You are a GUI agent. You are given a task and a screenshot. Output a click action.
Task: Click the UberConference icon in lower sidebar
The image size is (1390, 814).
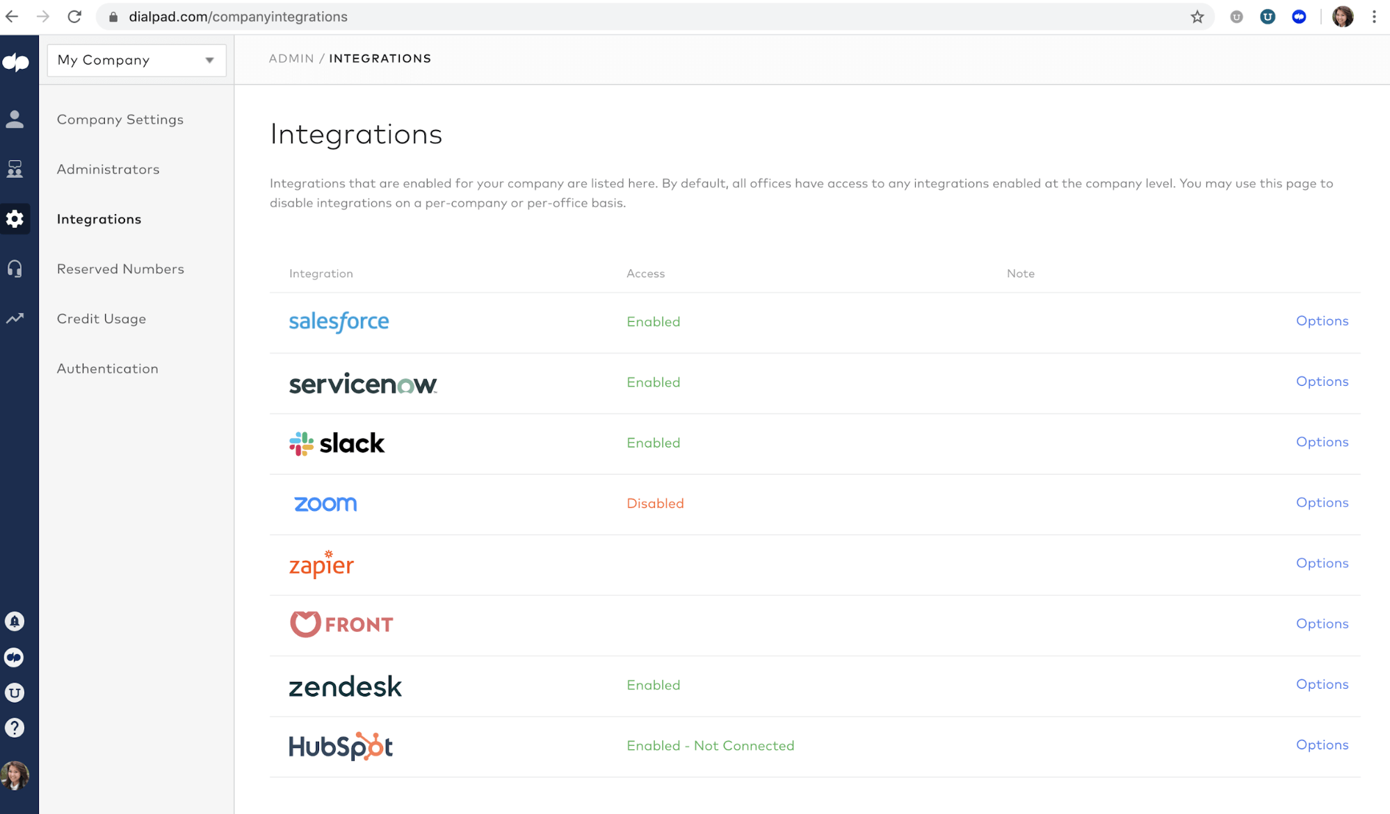[x=15, y=692]
